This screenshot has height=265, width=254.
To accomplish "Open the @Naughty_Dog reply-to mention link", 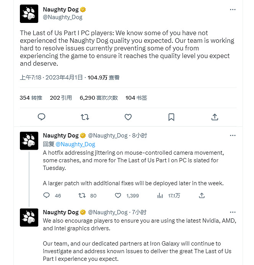I will 75,144.
